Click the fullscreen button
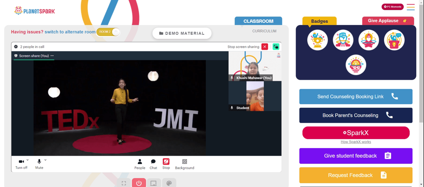This screenshot has height=187, width=424. pyautogui.click(x=124, y=183)
